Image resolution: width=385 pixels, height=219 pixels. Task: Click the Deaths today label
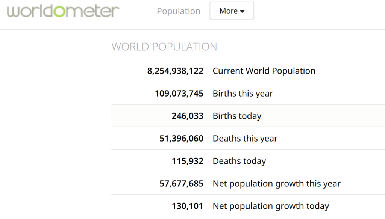[239, 161]
